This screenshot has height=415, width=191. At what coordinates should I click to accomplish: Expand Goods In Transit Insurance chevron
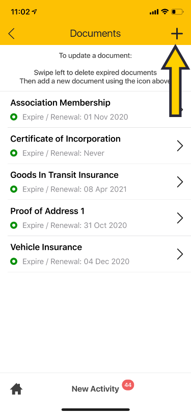(x=180, y=182)
